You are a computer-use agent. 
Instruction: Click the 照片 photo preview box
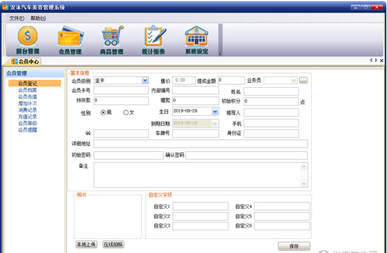tap(107, 216)
